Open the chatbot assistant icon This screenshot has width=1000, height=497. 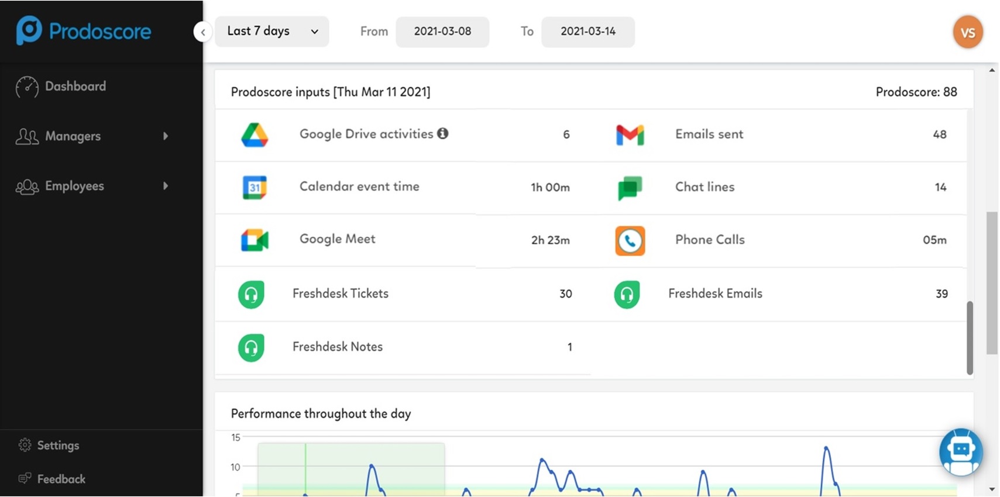[x=961, y=452]
